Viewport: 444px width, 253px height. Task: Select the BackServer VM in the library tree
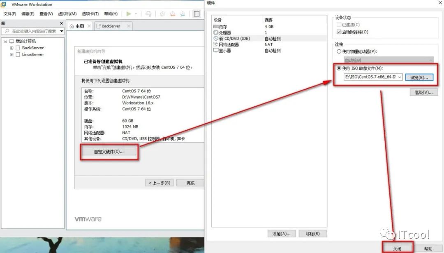click(32, 48)
